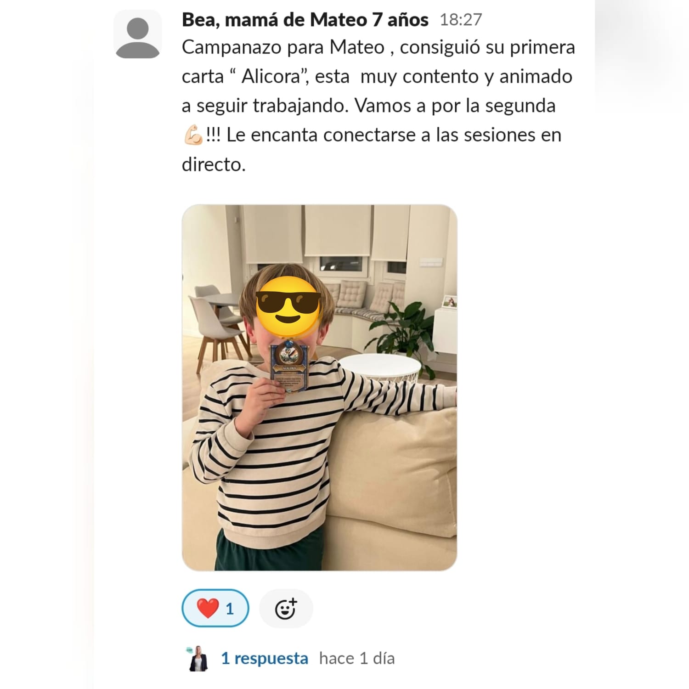Click the word Alicora in the message
Image resolution: width=689 pixels, height=689 pixels.
coord(271,76)
